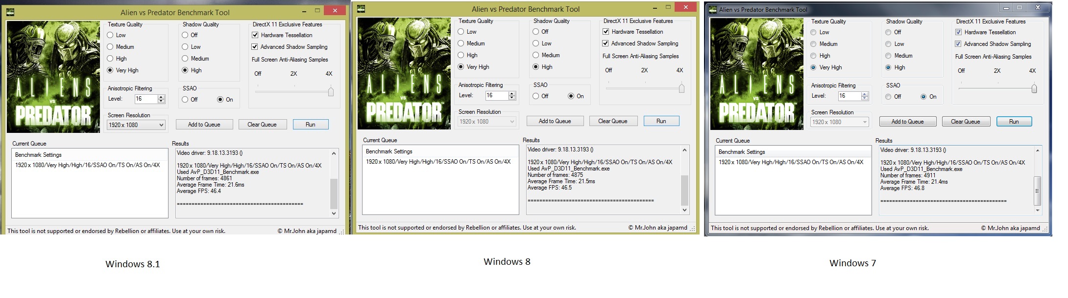This screenshot has width=1068, height=298.
Task: Click the app icon in the Windows 7 title bar
Action: click(x=712, y=9)
